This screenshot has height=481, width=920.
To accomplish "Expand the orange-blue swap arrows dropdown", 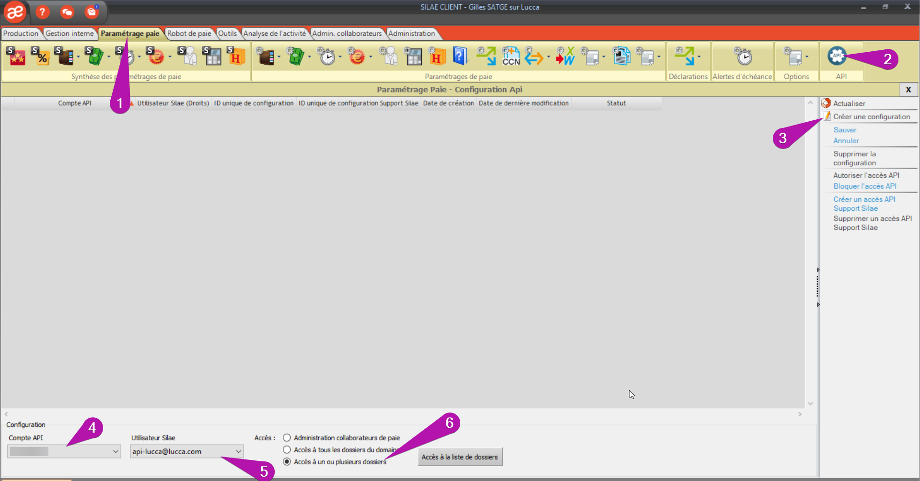I will (548, 57).
